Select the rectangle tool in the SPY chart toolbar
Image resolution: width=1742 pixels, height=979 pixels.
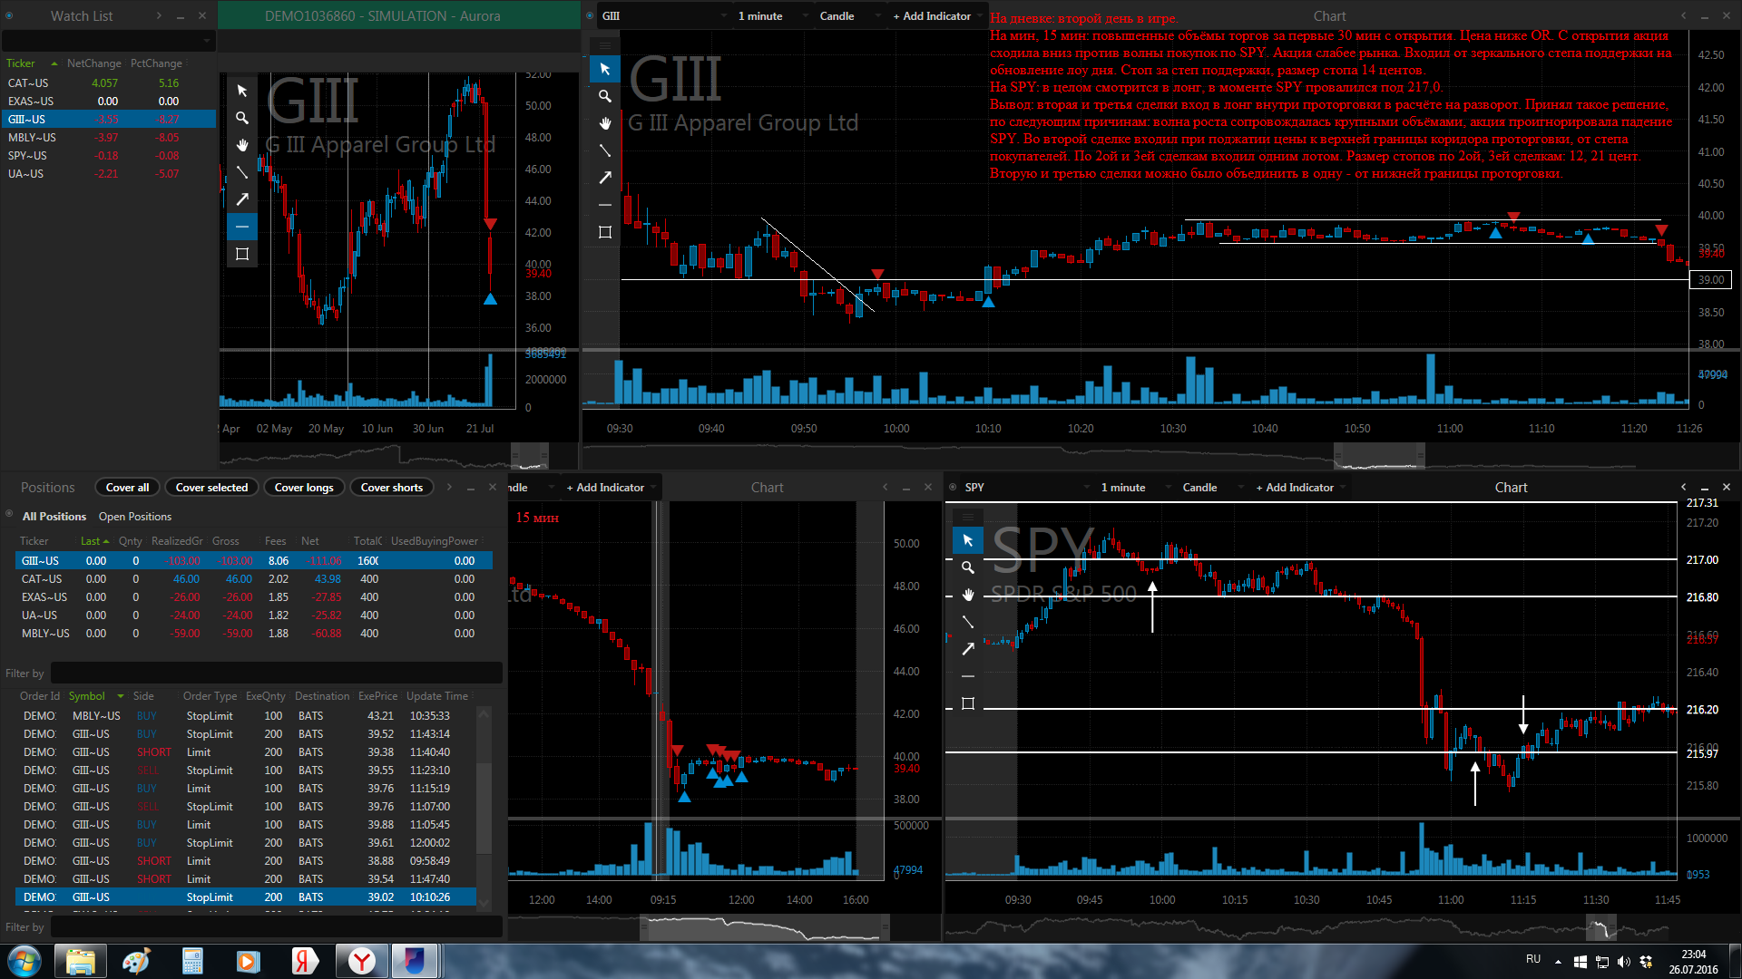[x=968, y=703]
